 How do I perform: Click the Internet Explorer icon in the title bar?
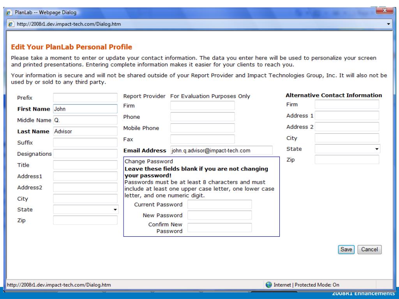(x=9, y=12)
